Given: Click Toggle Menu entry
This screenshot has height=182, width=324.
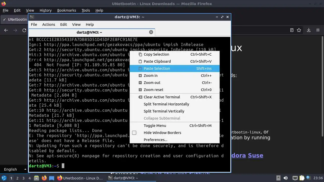Looking at the screenshot, I should [x=174, y=126].
